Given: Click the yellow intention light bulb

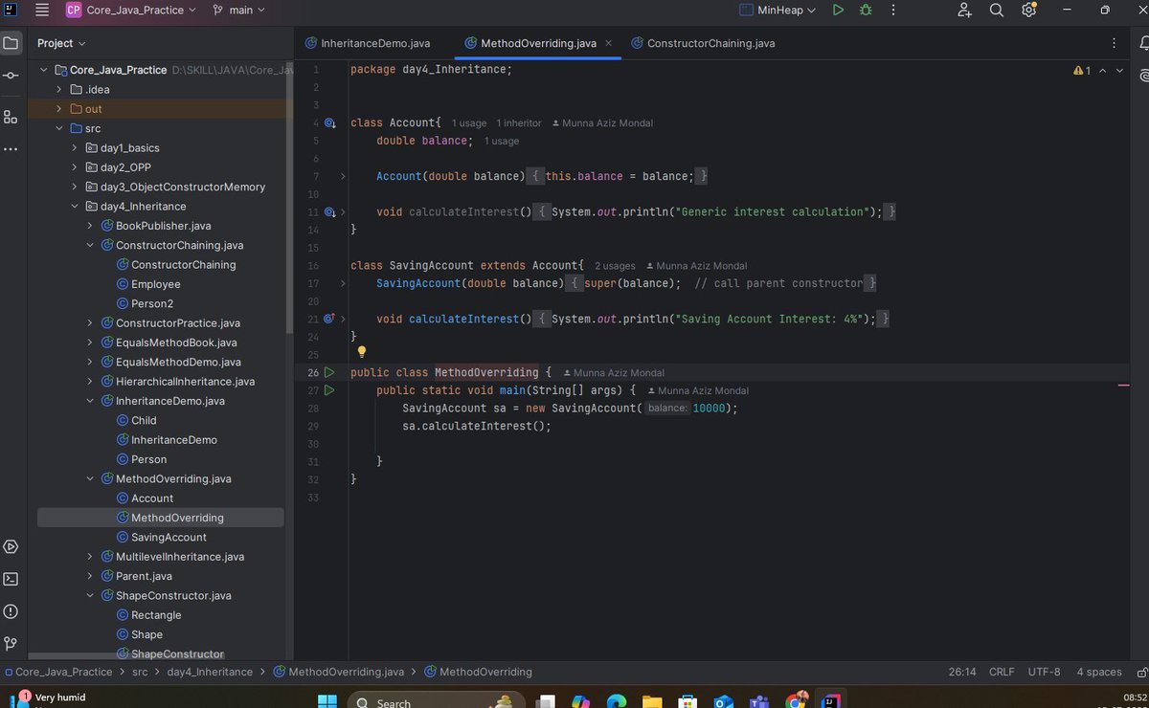Looking at the screenshot, I should click(362, 352).
